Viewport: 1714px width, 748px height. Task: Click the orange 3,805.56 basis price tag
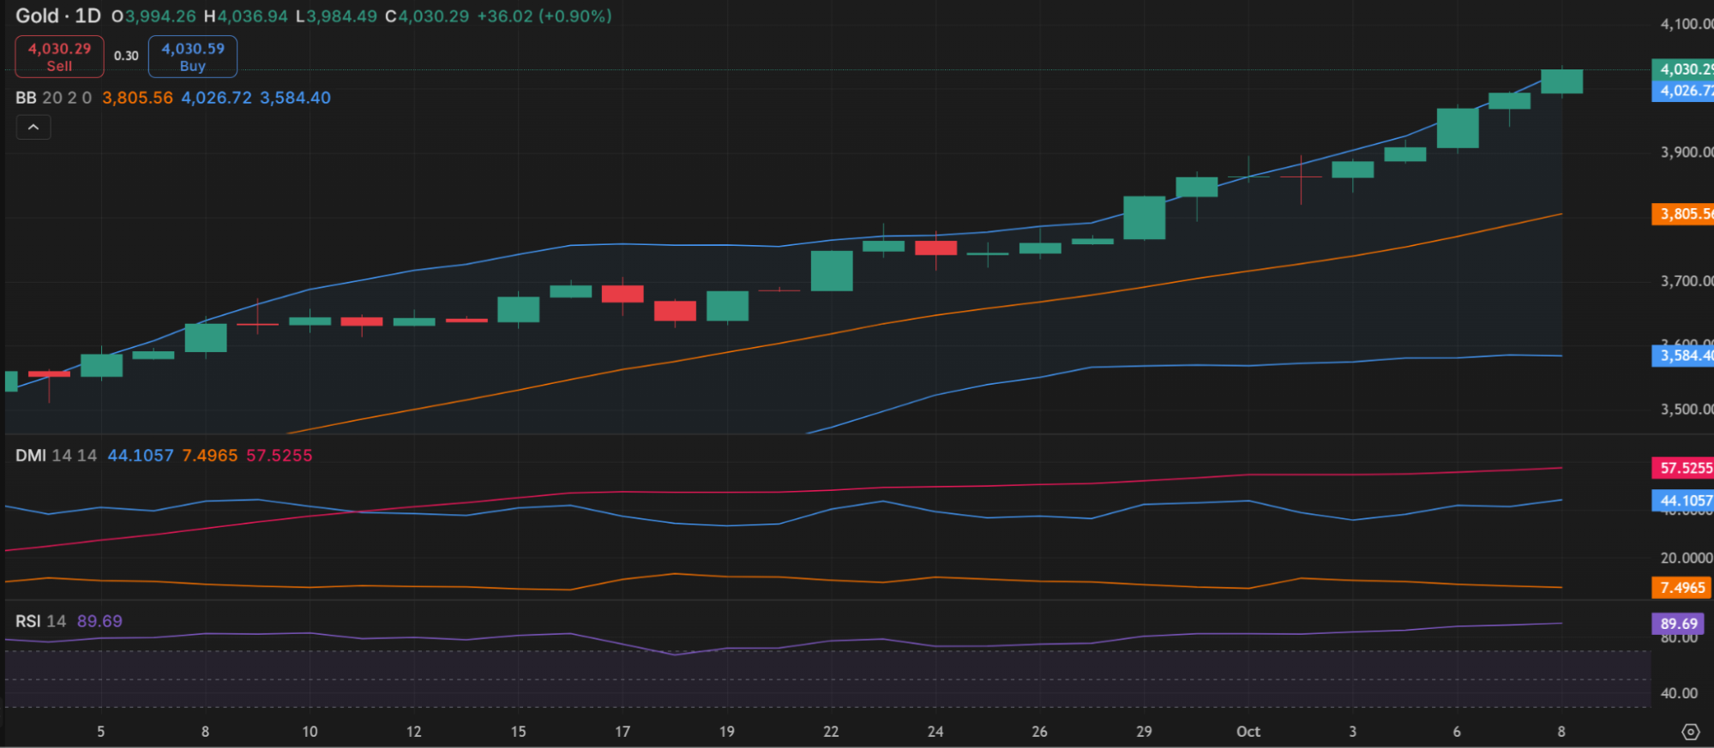tap(1682, 214)
